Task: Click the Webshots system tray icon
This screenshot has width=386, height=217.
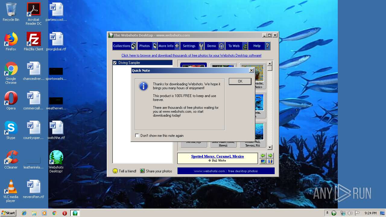Action: [334, 213]
